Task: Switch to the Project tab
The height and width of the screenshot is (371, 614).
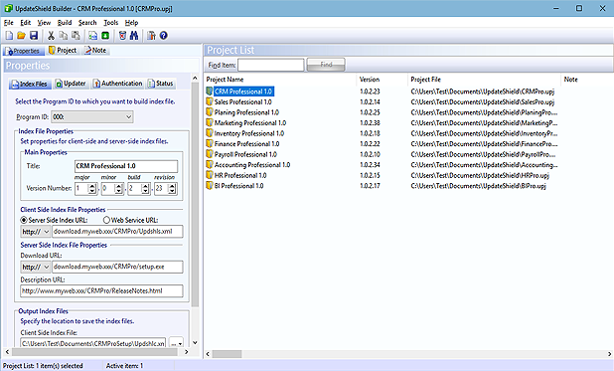Action: (63, 50)
